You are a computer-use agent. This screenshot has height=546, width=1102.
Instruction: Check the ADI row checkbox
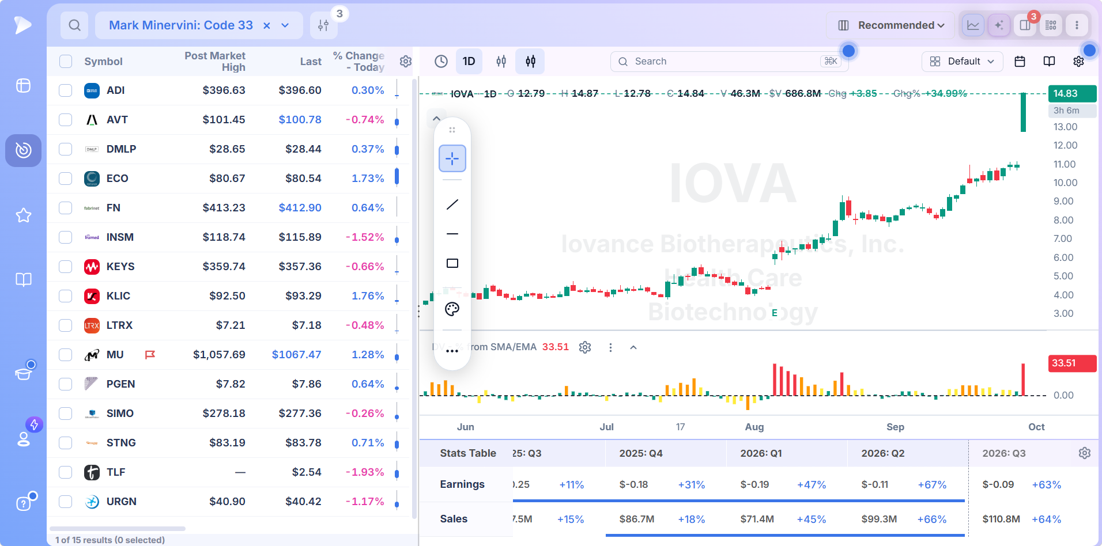click(66, 90)
